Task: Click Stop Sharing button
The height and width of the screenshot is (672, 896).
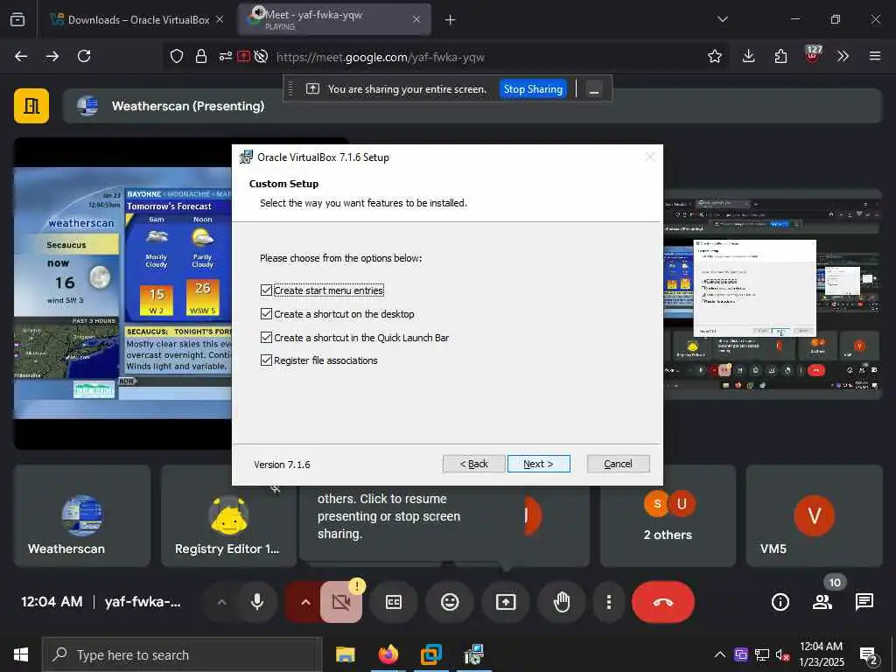Action: tap(533, 89)
